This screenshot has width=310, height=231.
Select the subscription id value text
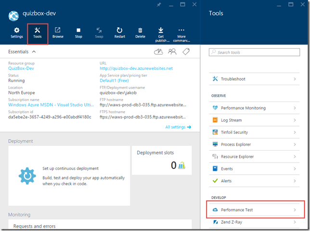coord(50,117)
